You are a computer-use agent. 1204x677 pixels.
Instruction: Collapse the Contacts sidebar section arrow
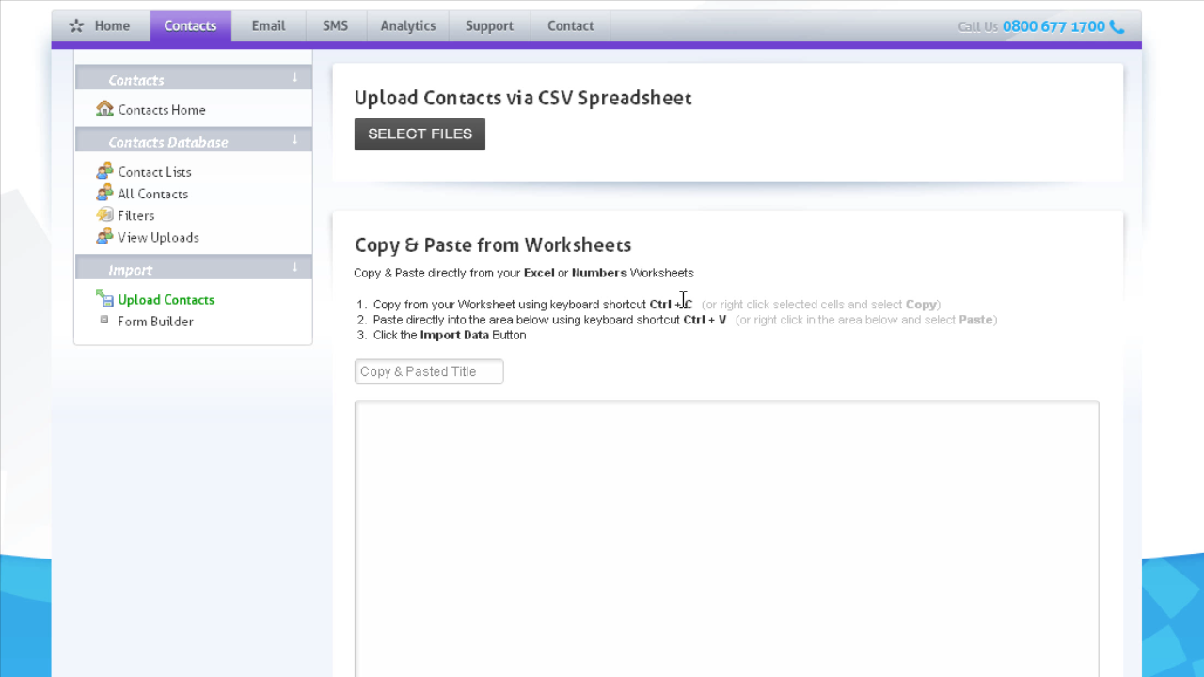pos(294,78)
